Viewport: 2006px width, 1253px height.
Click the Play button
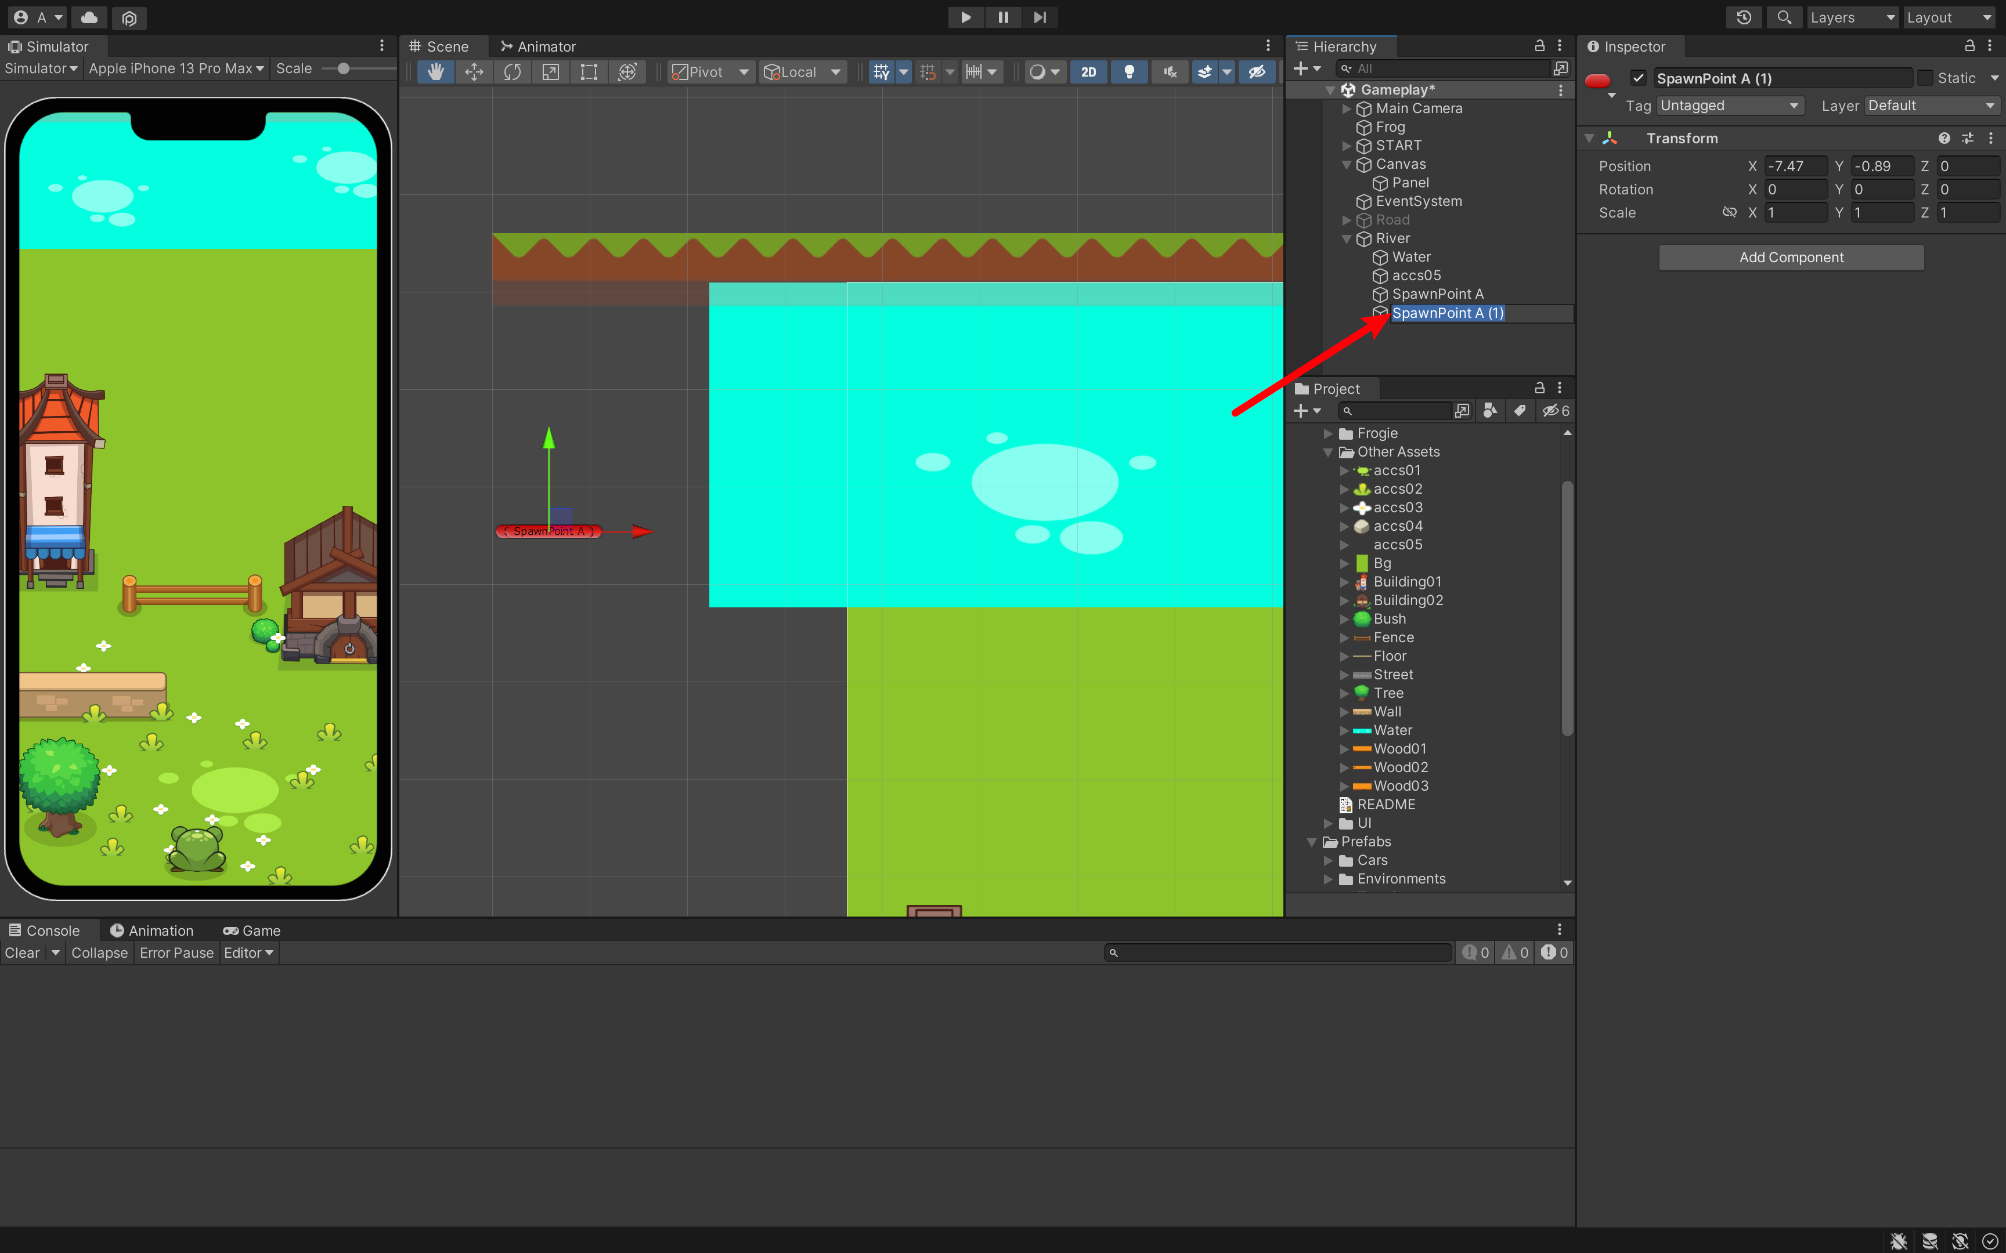point(966,17)
